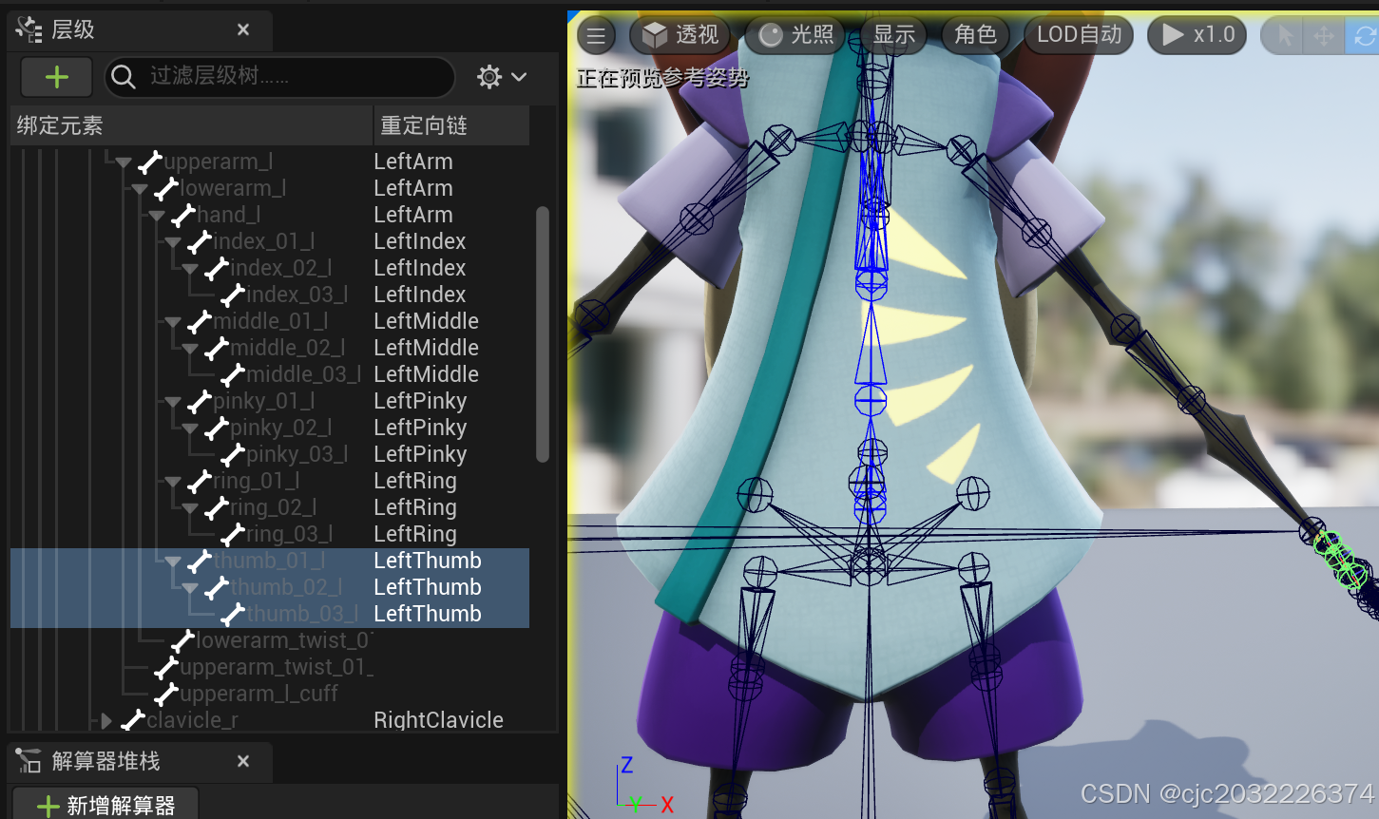Activate the translate move tool in viewport

click(x=1323, y=36)
